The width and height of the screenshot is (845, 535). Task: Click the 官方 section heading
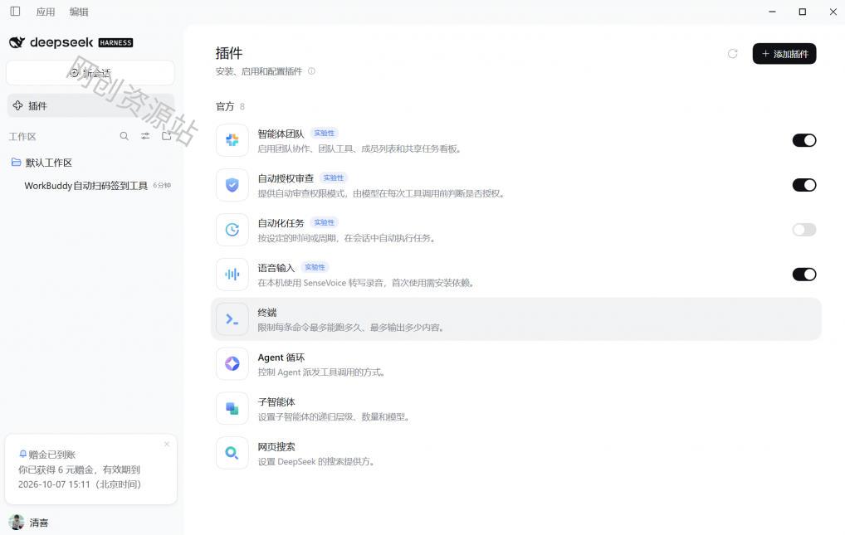[225, 106]
